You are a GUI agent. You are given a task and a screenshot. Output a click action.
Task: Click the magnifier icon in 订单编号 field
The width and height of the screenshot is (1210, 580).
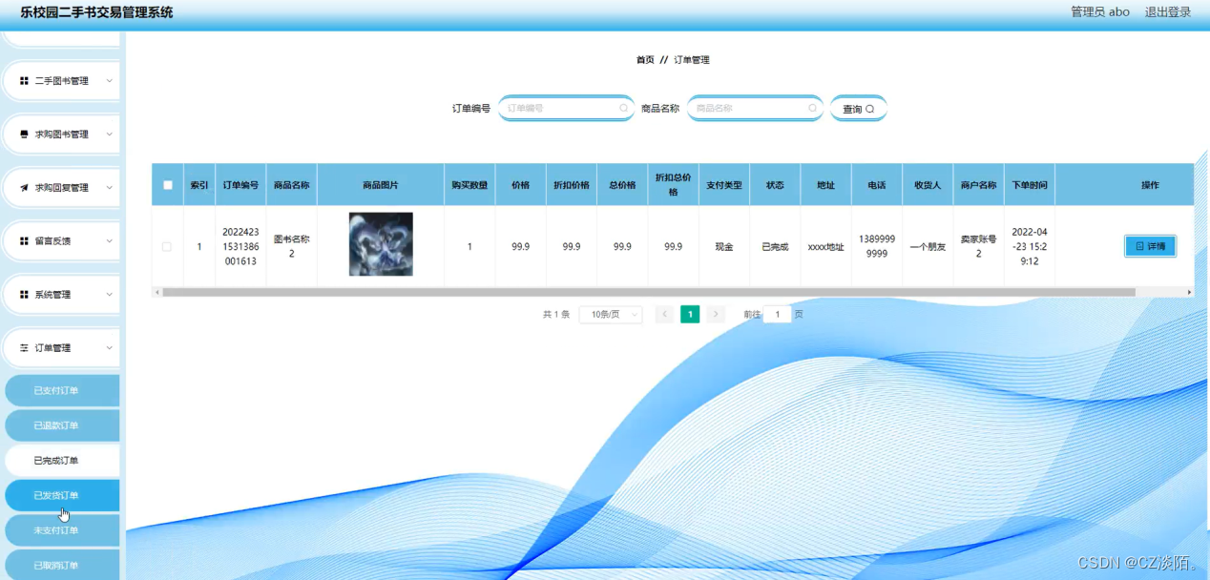(624, 109)
